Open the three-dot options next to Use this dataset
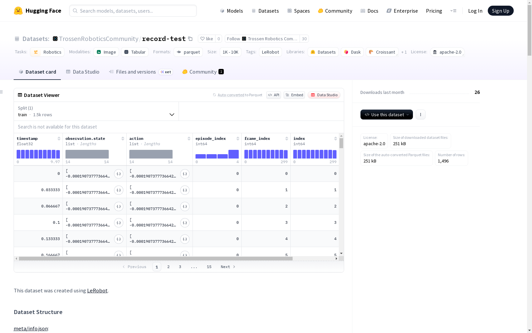The width and height of the screenshot is (532, 333). point(421,115)
